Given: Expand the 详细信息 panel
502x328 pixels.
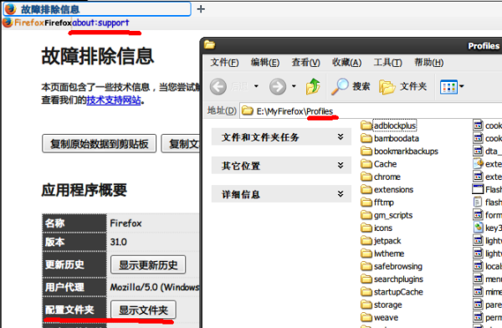Looking at the screenshot, I should coord(281,194).
